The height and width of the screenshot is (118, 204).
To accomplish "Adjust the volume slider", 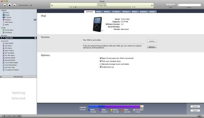I will coord(25,5).
